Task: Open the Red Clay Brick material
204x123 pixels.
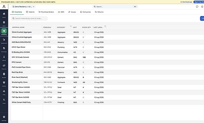Action: coord(17,72)
